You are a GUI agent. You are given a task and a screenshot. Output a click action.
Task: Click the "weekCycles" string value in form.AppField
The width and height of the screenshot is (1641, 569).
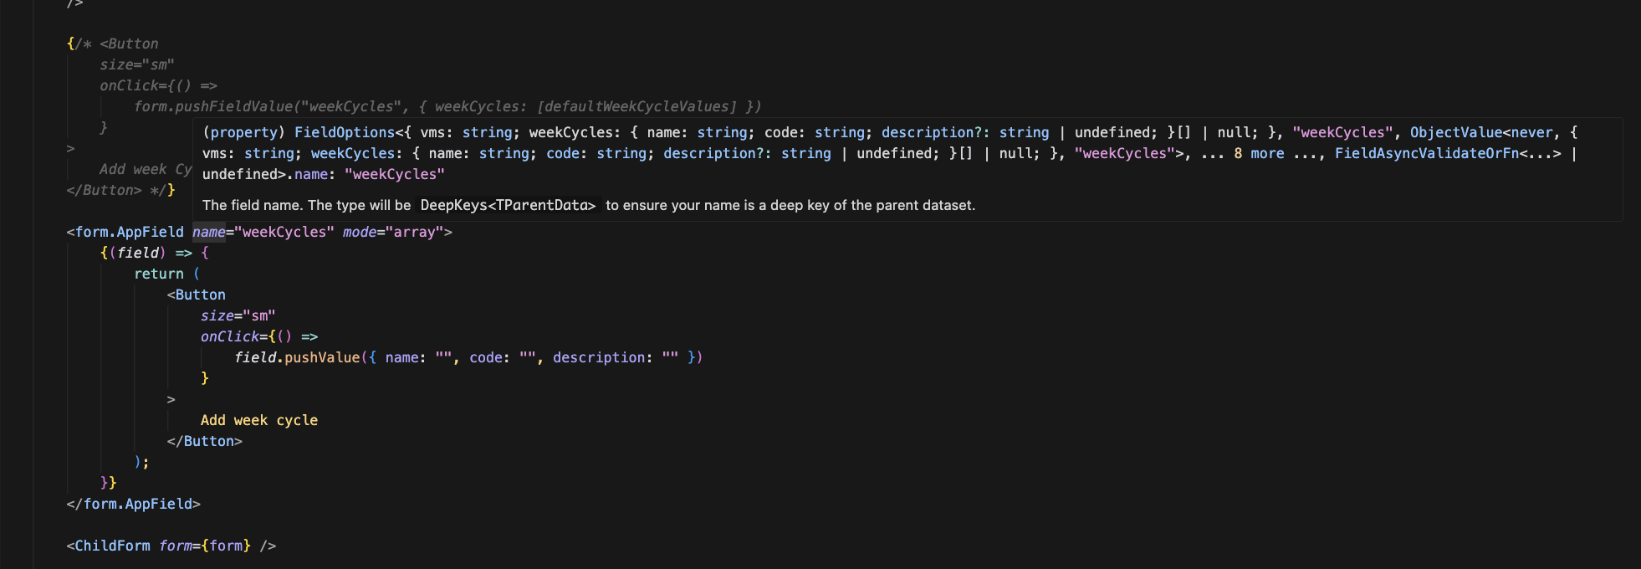(284, 232)
